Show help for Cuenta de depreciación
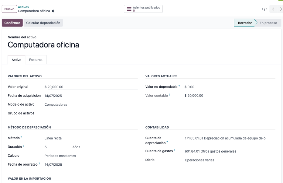The height and width of the screenshot is (183, 283). click(x=167, y=142)
